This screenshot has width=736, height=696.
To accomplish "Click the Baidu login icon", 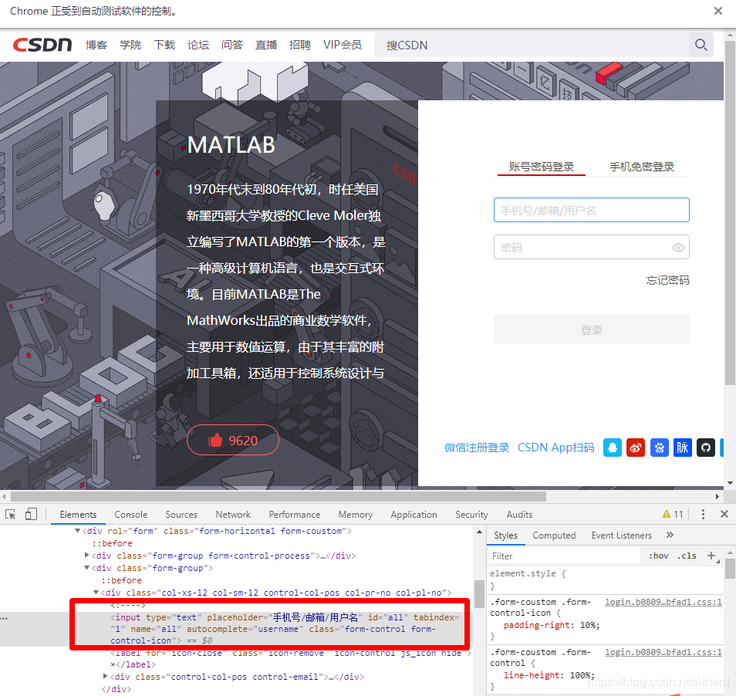I will (x=659, y=448).
